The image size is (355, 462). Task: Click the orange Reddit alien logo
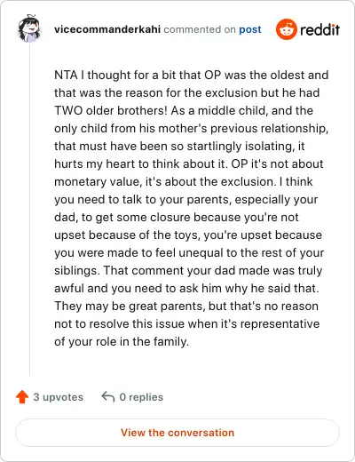point(286,29)
